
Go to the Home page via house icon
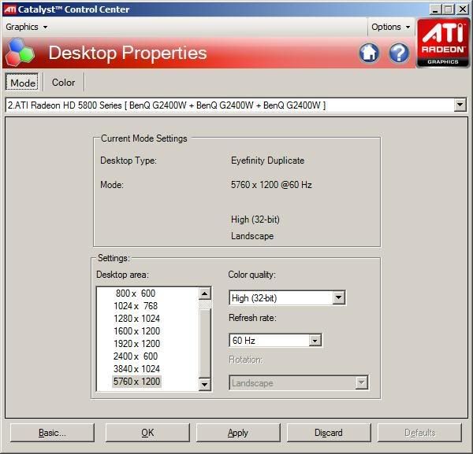pos(369,53)
